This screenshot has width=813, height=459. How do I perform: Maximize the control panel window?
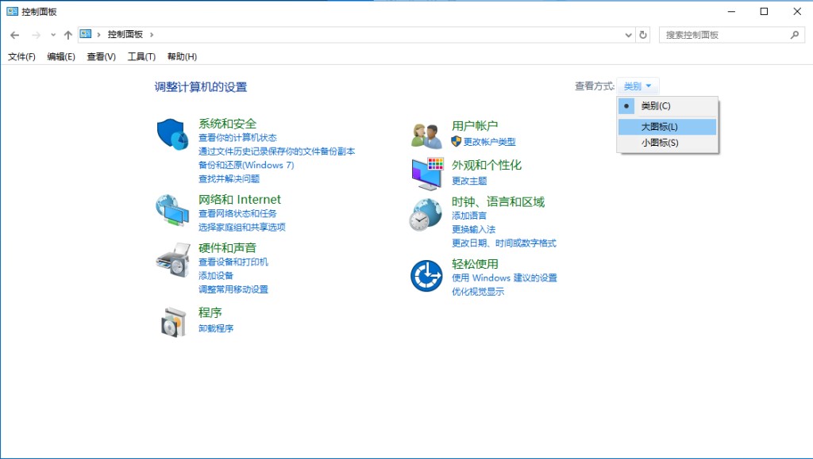pyautogui.click(x=764, y=11)
